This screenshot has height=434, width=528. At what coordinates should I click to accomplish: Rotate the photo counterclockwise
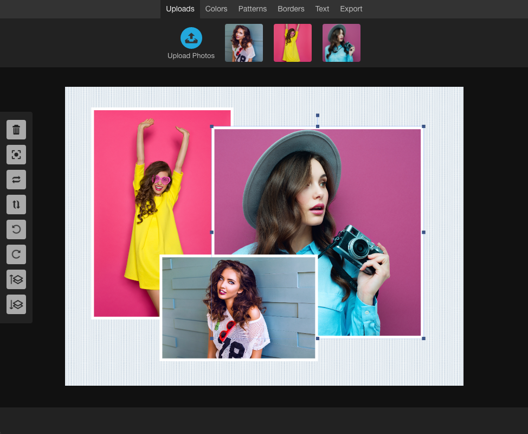pyautogui.click(x=16, y=229)
